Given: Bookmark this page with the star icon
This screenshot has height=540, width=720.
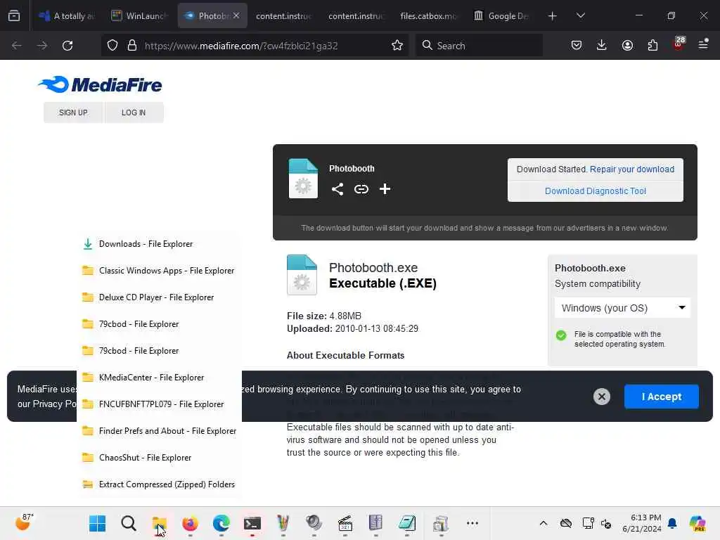Looking at the screenshot, I should 397,46.
